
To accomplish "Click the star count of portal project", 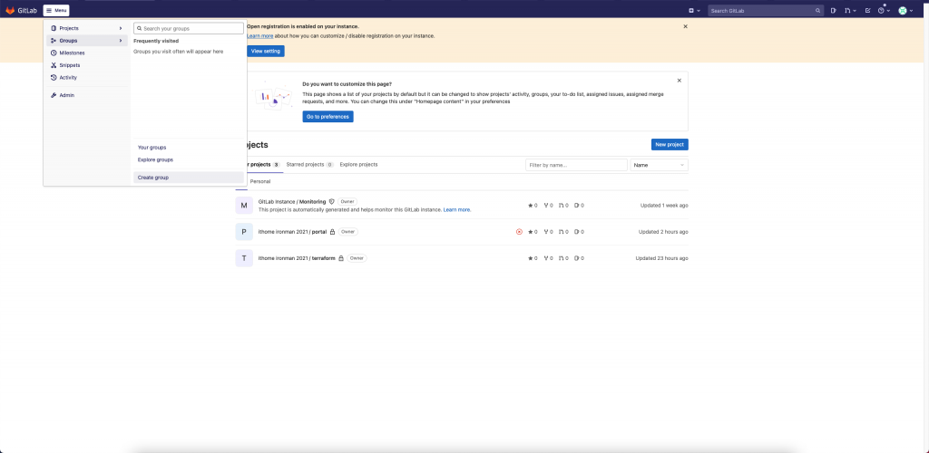I will coord(533,232).
